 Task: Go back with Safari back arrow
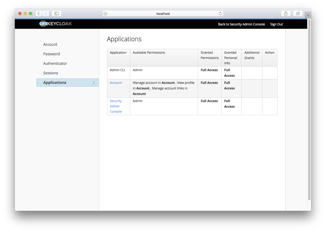(x=39, y=13)
